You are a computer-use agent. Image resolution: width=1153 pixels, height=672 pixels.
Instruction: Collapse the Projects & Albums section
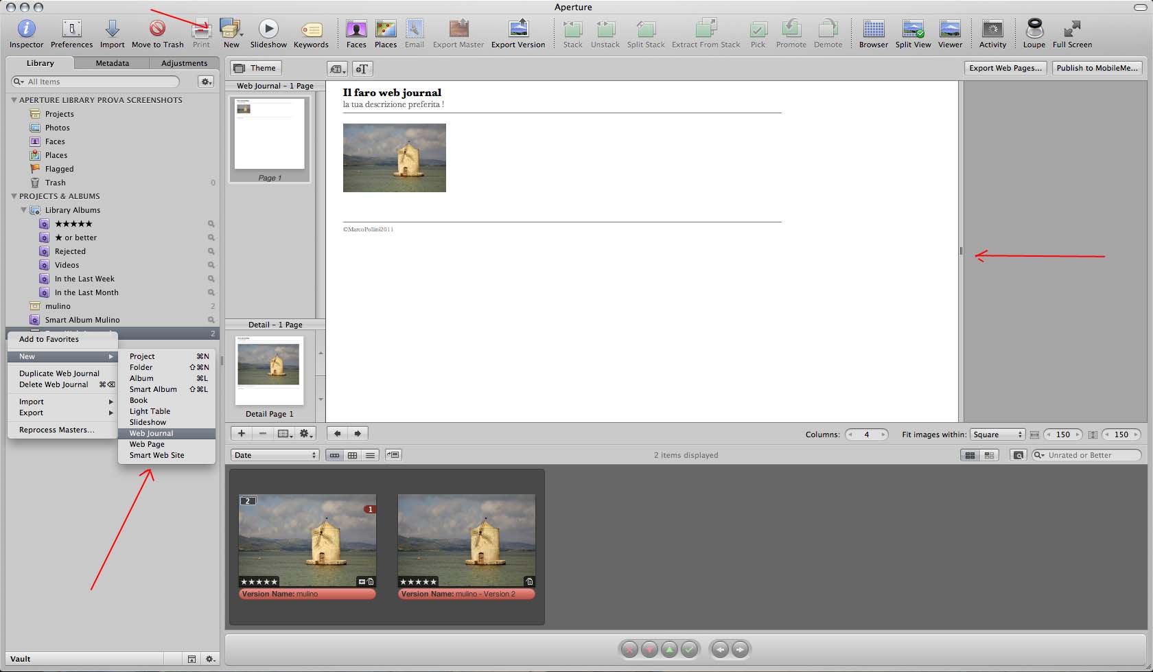pos(14,196)
